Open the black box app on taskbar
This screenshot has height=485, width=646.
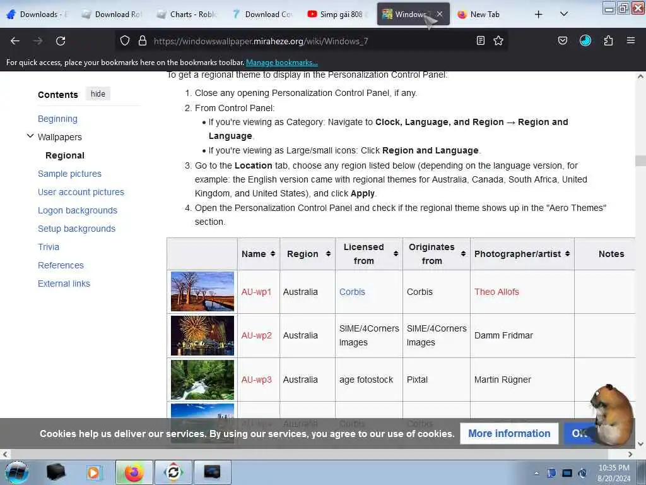56,472
